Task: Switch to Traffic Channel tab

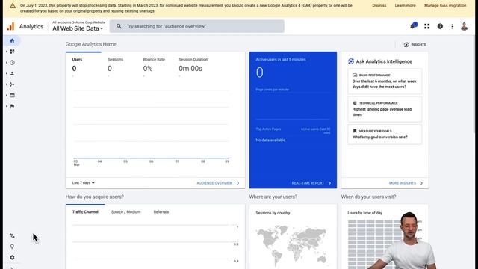Action: pyautogui.click(x=85, y=212)
